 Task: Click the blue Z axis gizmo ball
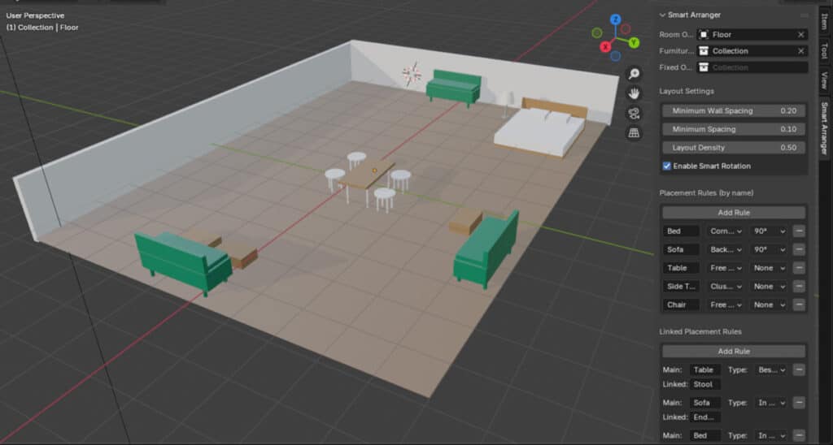coord(615,19)
